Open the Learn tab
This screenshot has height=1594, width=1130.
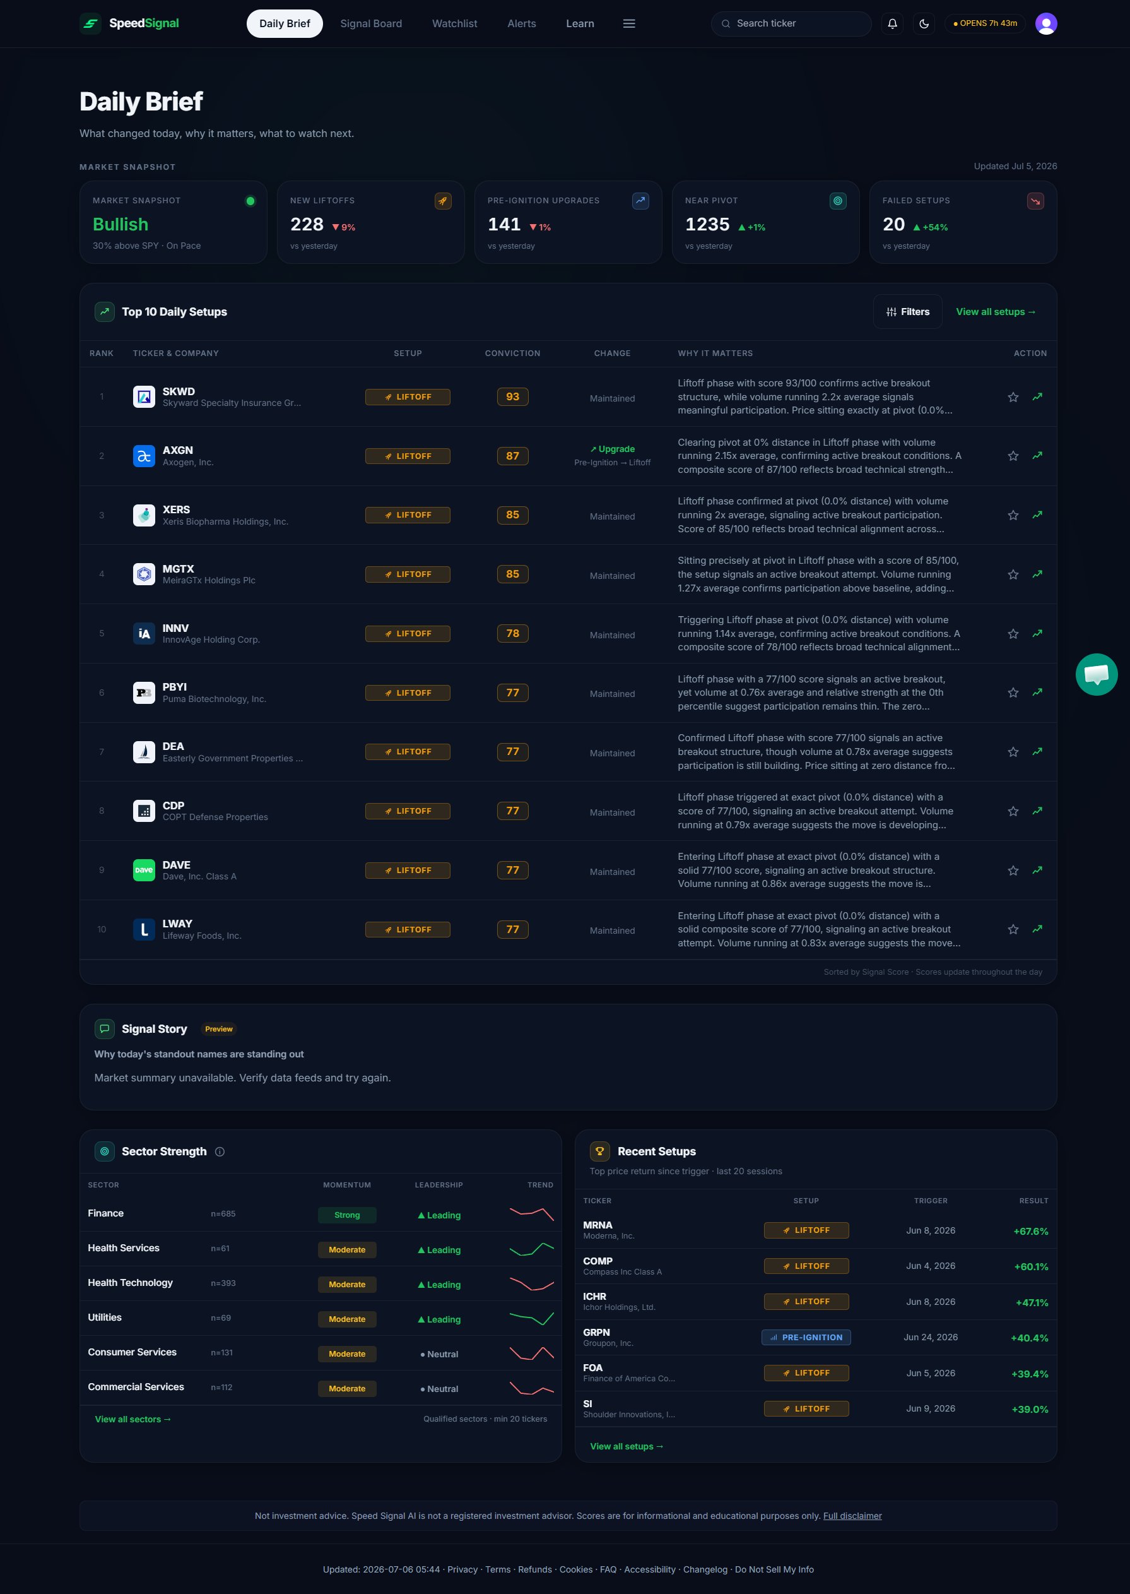coord(580,23)
